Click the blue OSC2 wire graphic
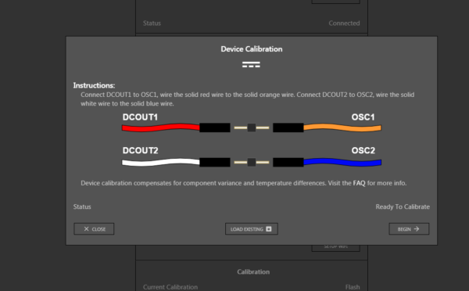Screen dimensions: 469x291 (x=342, y=162)
